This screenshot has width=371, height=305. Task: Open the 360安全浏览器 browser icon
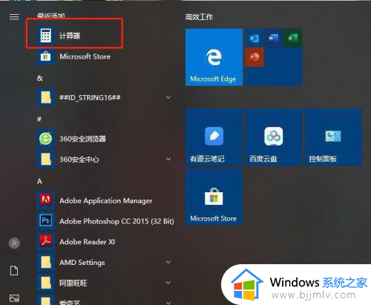[x=46, y=139]
